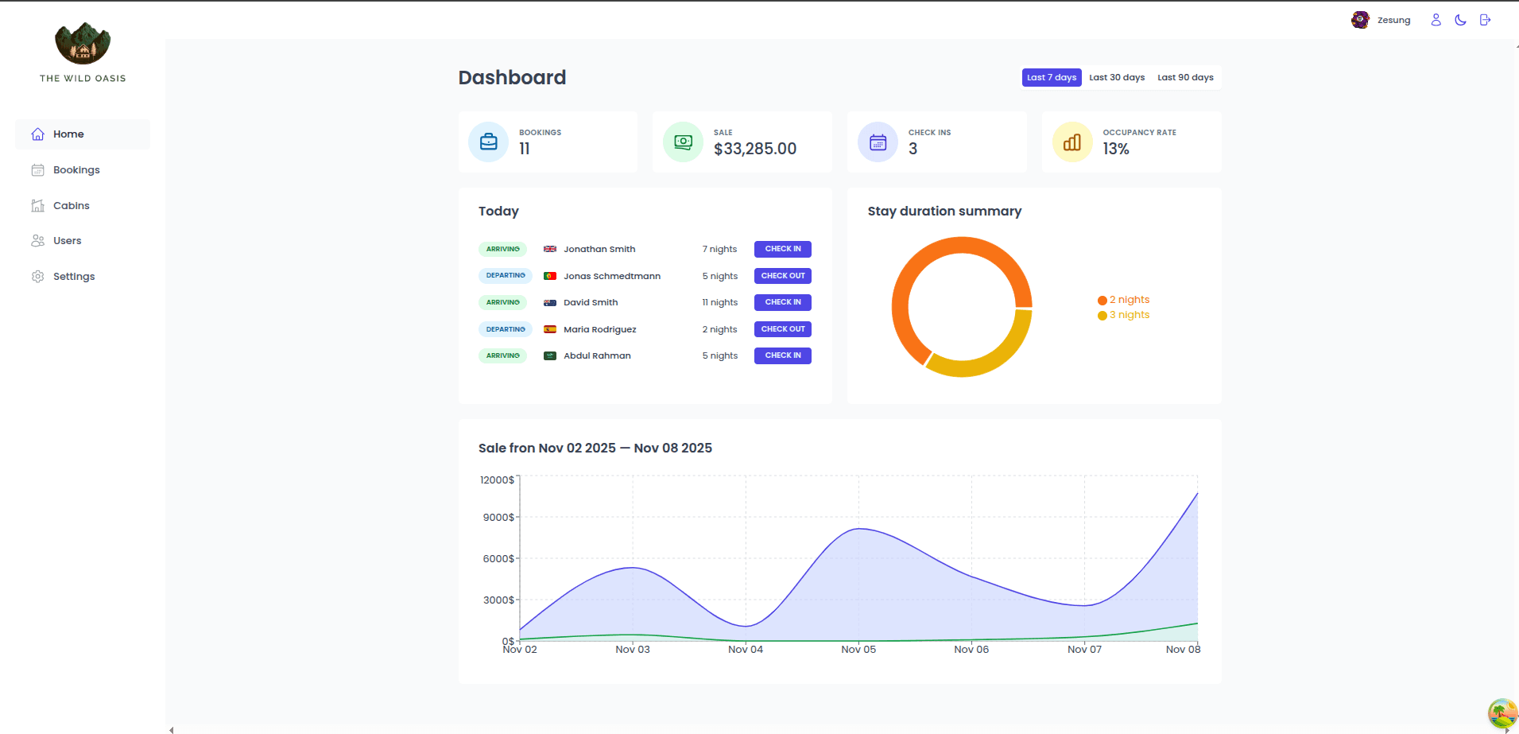This screenshot has height=734, width=1519.
Task: Switch to Last 30 days filter
Action: point(1117,78)
